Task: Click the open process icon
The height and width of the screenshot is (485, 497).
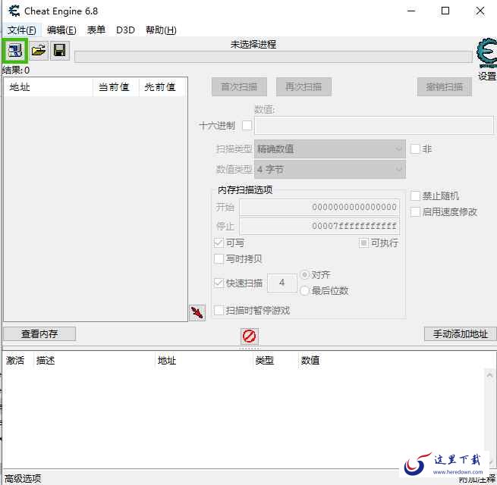Action: (15, 51)
